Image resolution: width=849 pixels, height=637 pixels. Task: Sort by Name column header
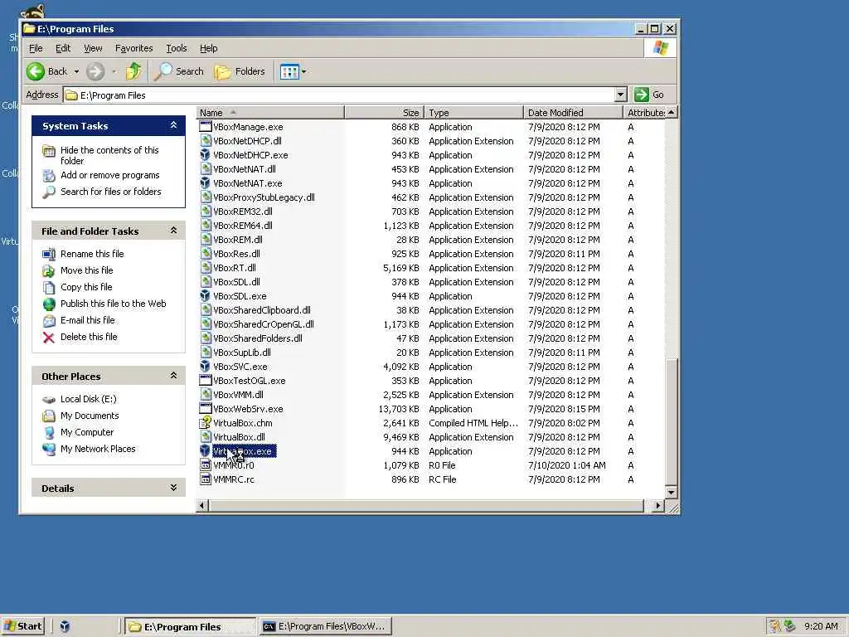(270, 113)
